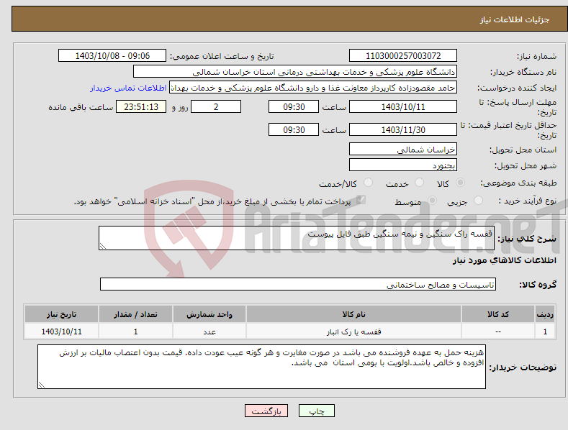Click the request creator field
This screenshot has width=568, height=430.
(313, 88)
